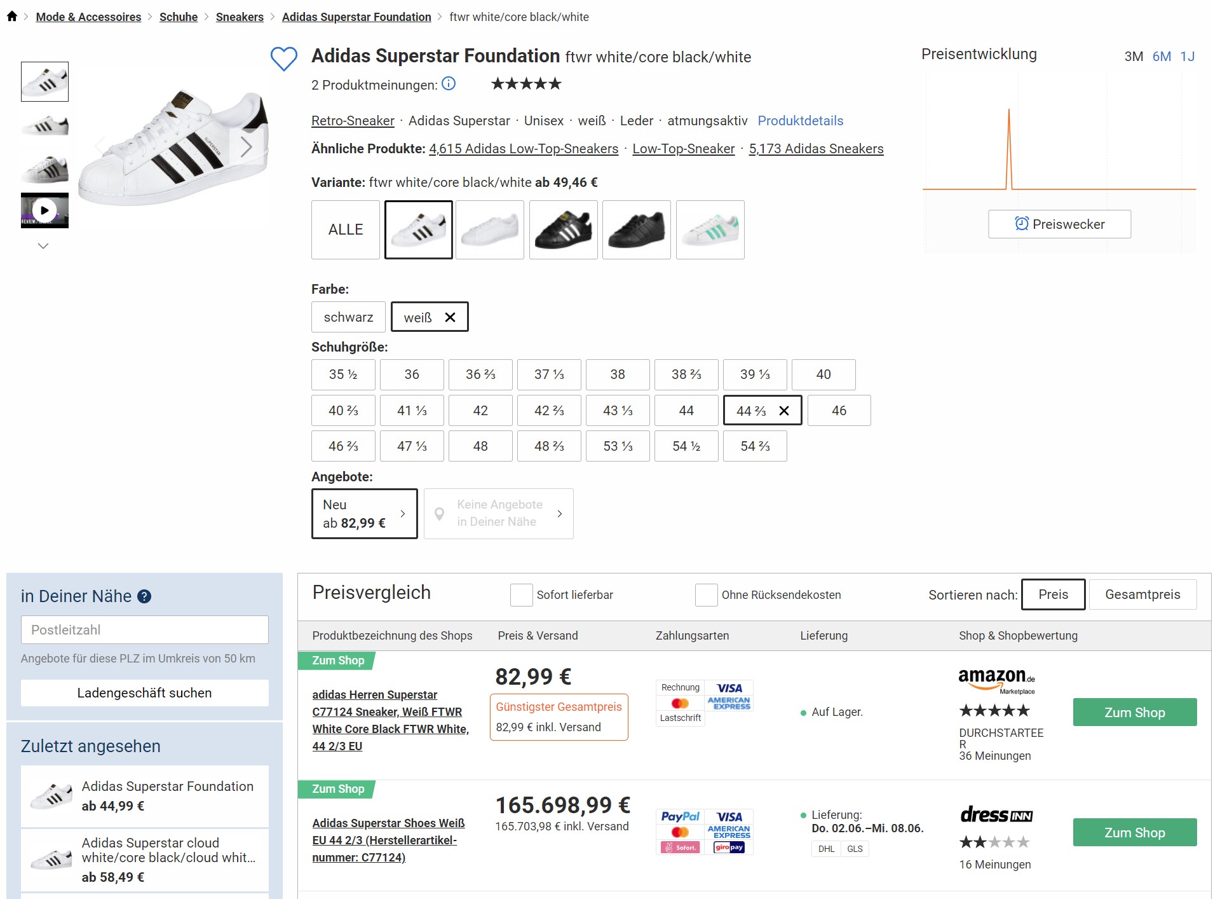Open Sneakers breadcrumb link
1213x899 pixels.
[x=240, y=17]
